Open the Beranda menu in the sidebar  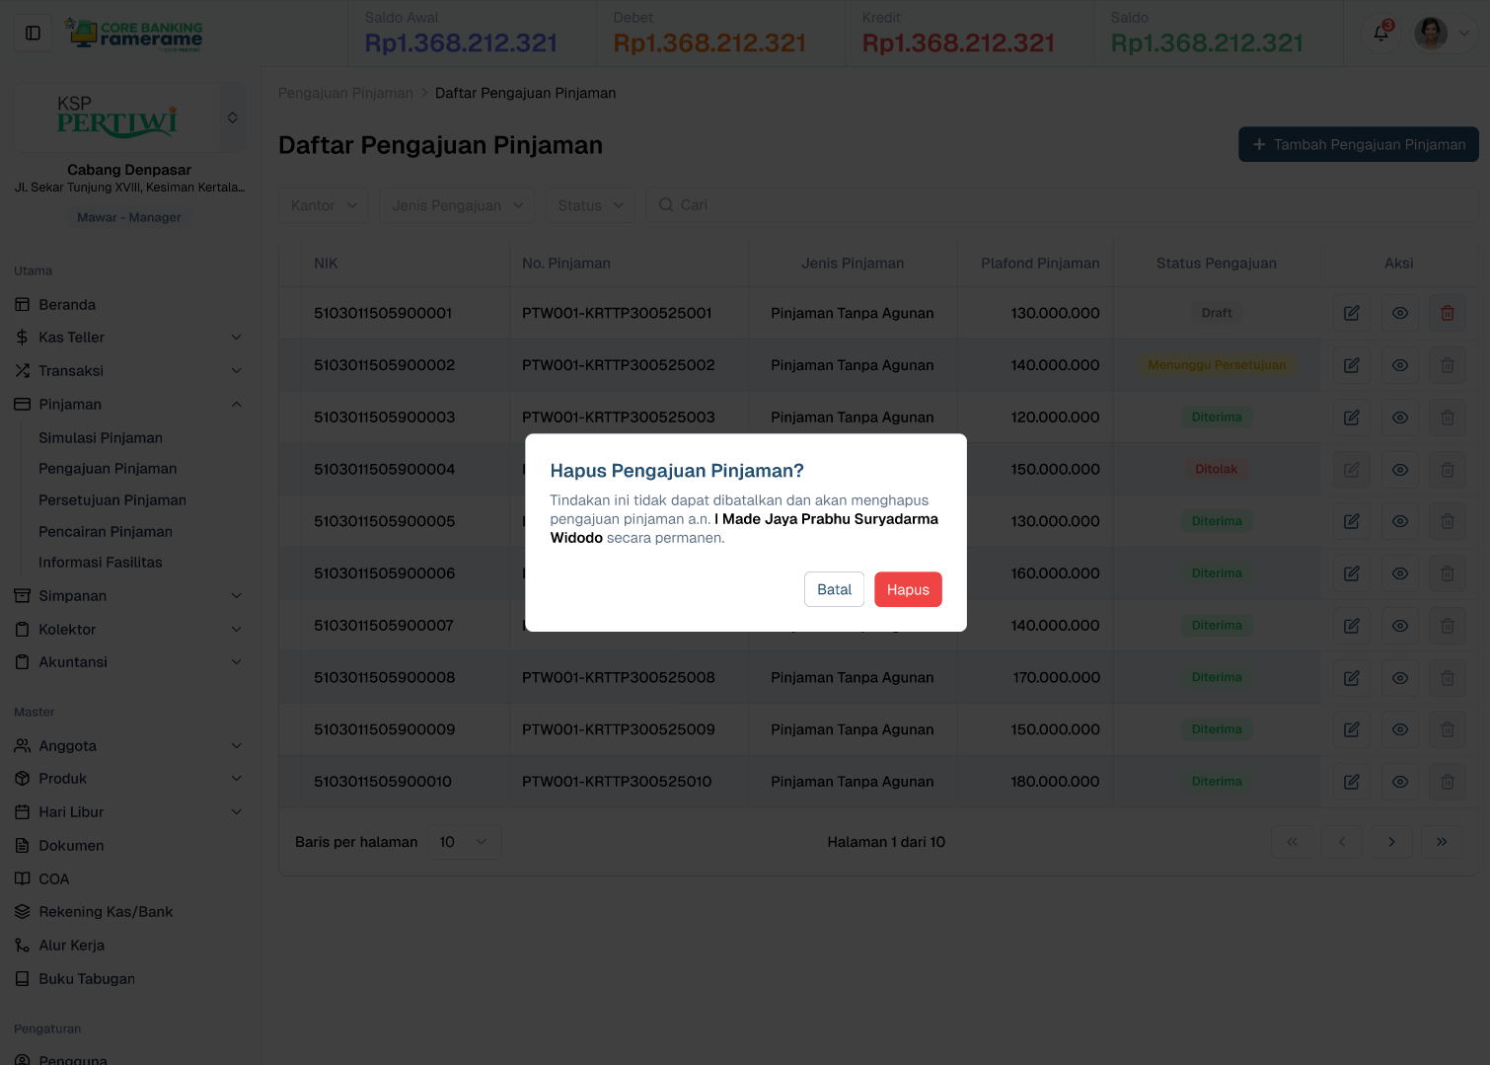tap(68, 304)
